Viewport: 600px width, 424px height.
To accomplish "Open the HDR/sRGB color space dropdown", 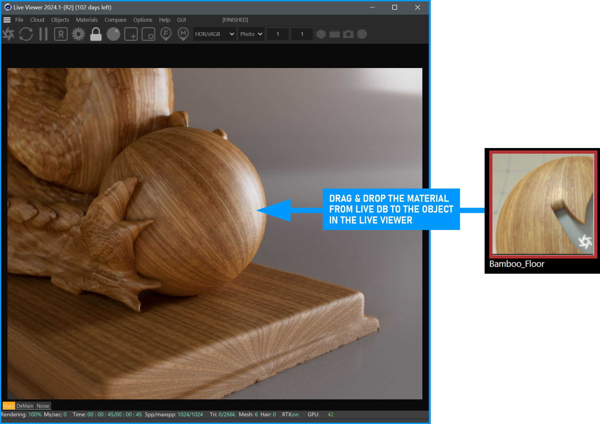I will (x=214, y=34).
